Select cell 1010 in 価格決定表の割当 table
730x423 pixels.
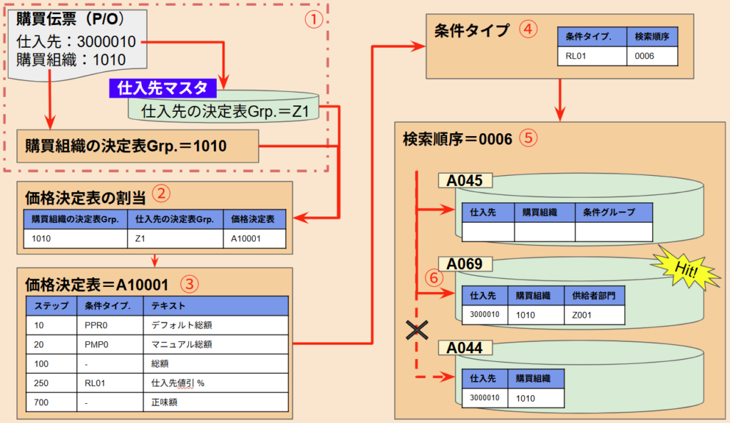click(x=76, y=239)
